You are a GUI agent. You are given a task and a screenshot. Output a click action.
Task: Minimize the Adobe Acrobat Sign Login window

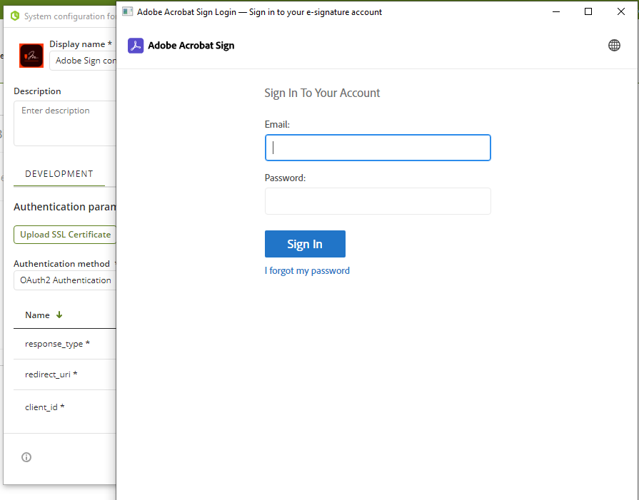coord(556,12)
